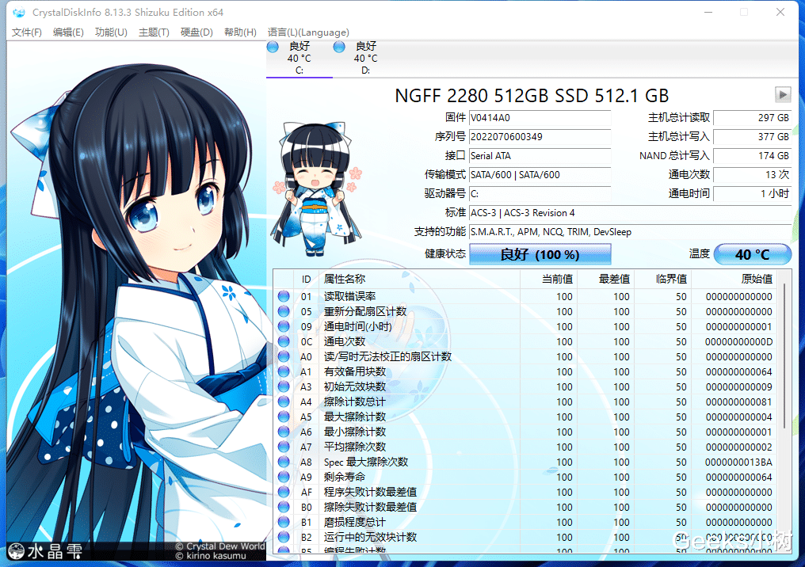805x567 pixels.
Task: Click status orb of row A1 有效备用块数
Action: (x=284, y=371)
